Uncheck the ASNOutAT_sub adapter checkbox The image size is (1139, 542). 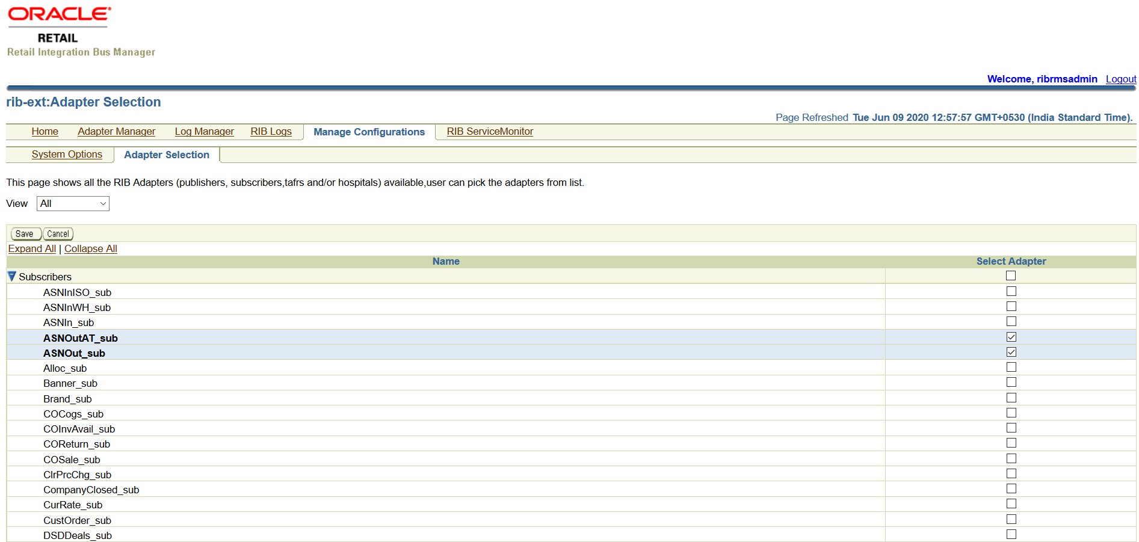click(1011, 337)
